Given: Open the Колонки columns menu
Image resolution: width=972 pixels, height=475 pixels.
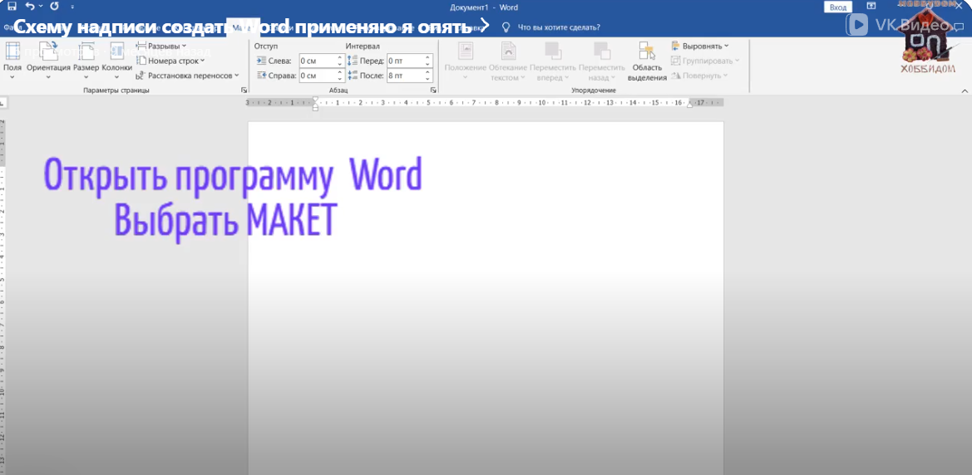Looking at the screenshot, I should (116, 60).
